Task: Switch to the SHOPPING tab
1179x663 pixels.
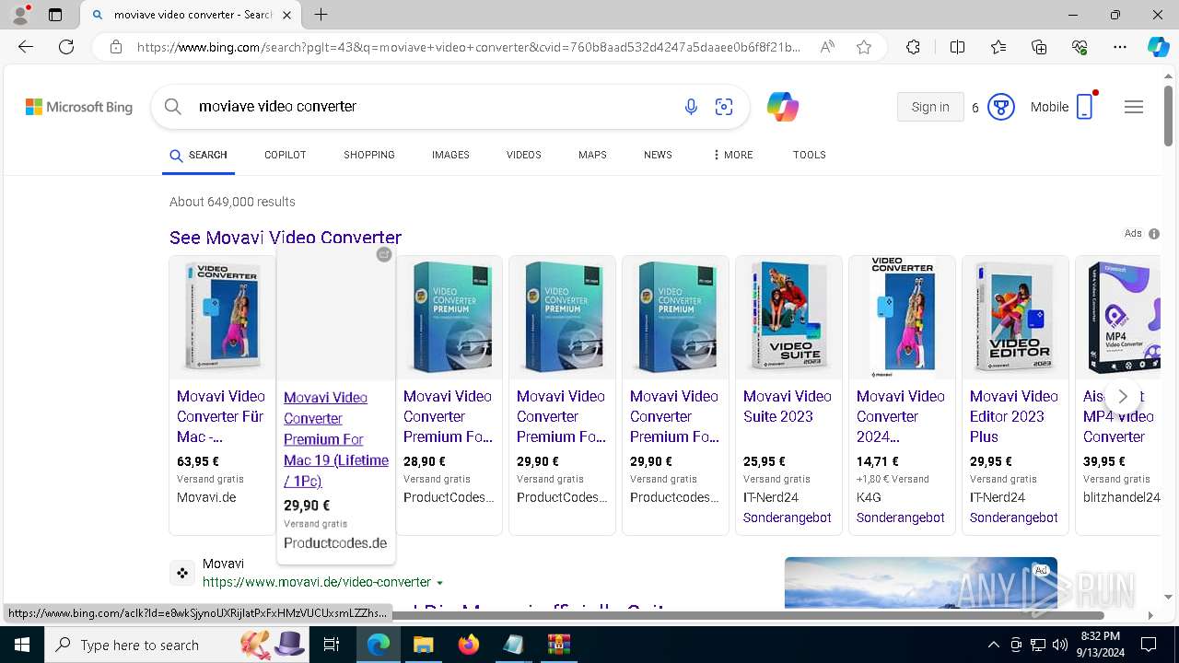Action: click(369, 155)
